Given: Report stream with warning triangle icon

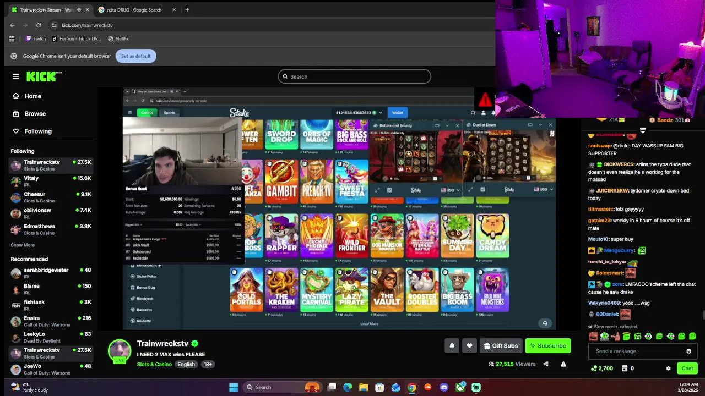Looking at the screenshot, I should [x=563, y=364].
